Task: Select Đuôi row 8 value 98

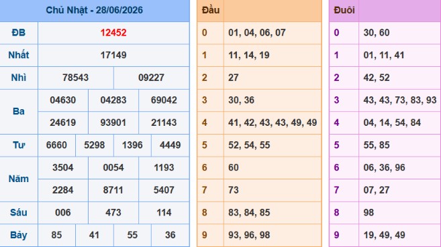Action: (x=369, y=212)
